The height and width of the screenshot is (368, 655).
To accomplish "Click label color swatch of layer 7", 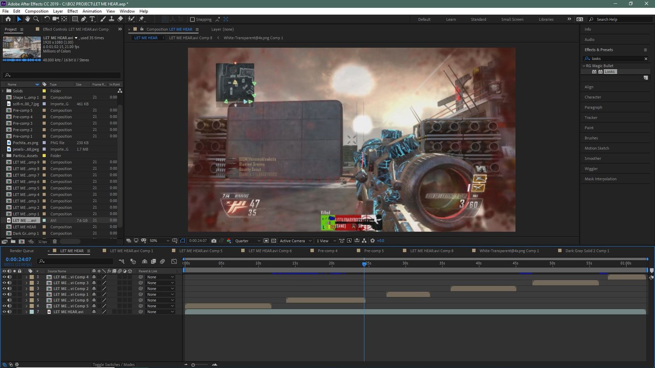I will [x=31, y=312].
